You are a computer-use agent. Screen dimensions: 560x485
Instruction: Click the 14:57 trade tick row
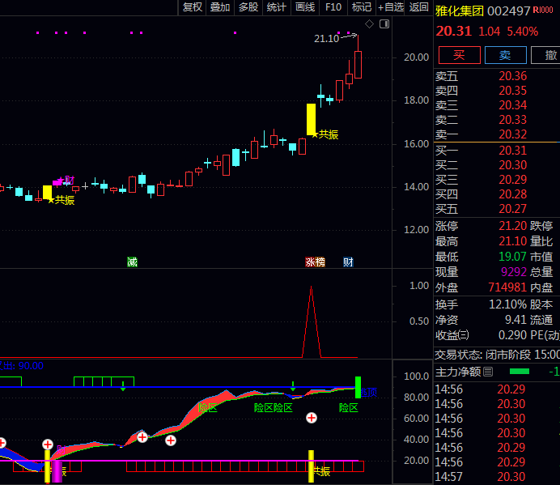point(497,477)
